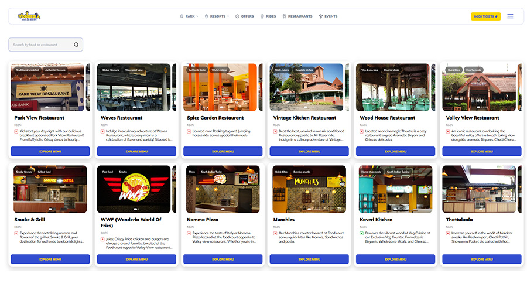Click the Global flavours tag

[x=111, y=70]
